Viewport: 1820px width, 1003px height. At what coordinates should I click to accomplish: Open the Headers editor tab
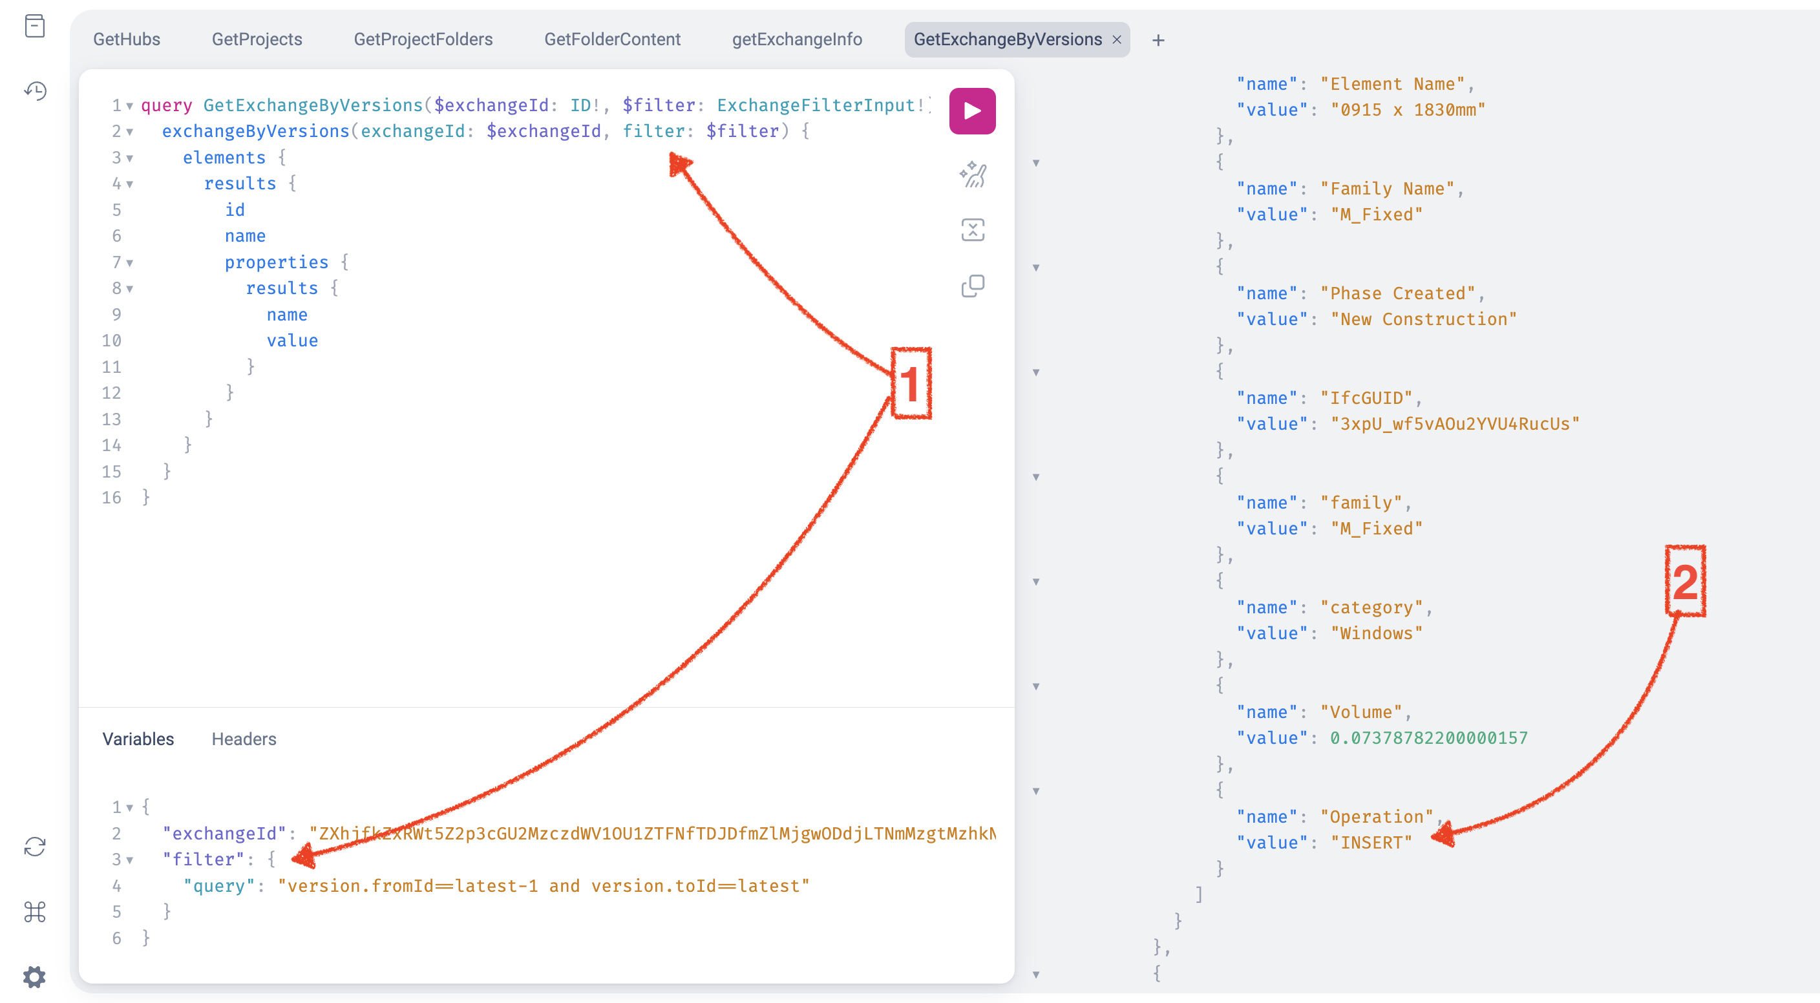(244, 739)
